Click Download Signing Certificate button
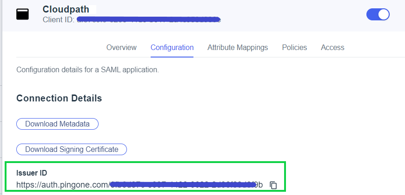 (x=72, y=149)
